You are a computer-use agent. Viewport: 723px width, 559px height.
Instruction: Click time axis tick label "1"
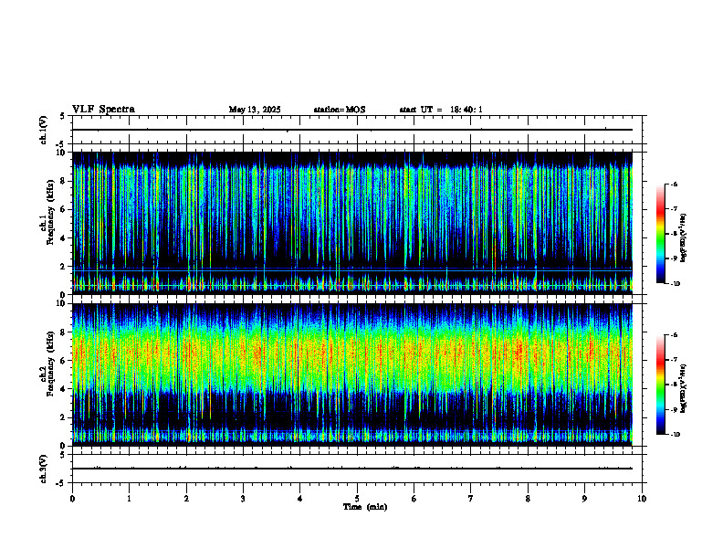[x=129, y=499]
